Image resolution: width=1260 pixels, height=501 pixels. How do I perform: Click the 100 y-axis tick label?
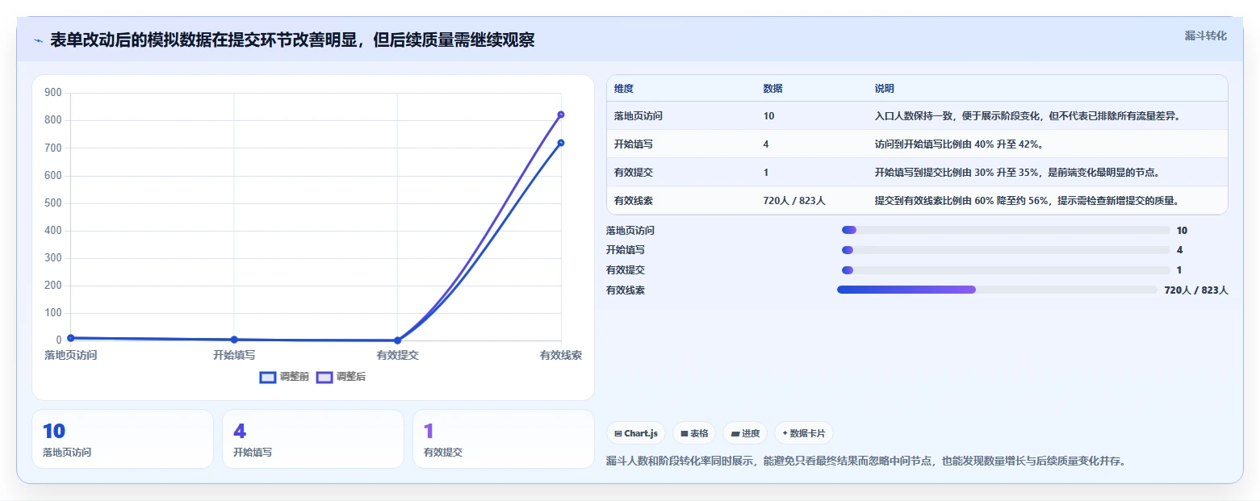pos(53,313)
